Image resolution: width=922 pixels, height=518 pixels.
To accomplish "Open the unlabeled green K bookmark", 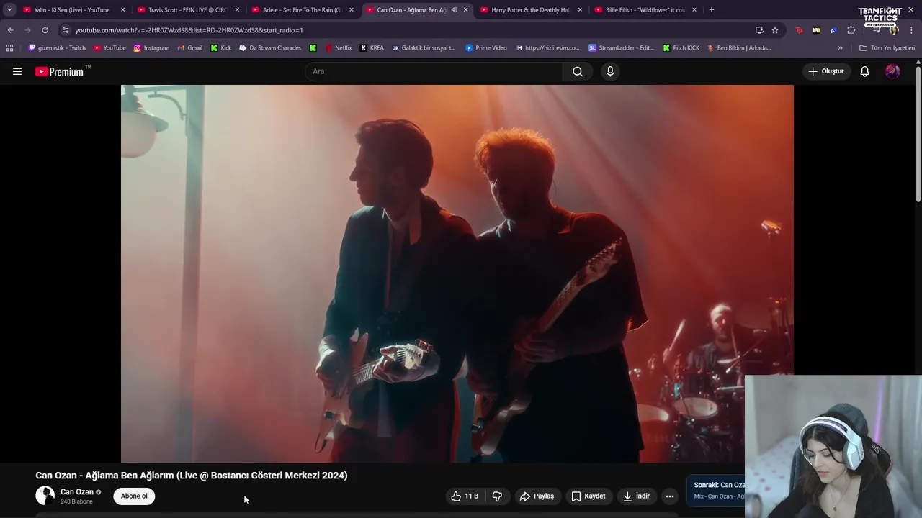I will pyautogui.click(x=313, y=48).
